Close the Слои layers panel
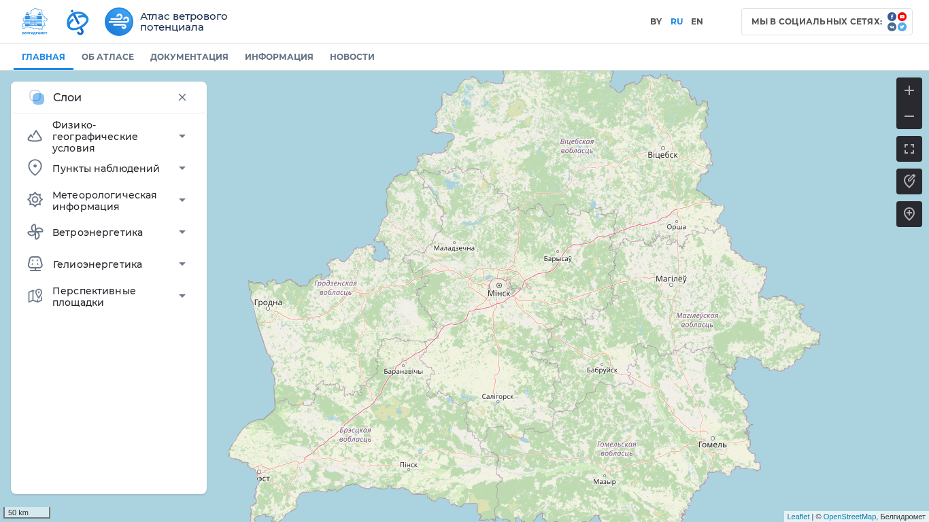The width and height of the screenshot is (929, 522). (x=182, y=97)
